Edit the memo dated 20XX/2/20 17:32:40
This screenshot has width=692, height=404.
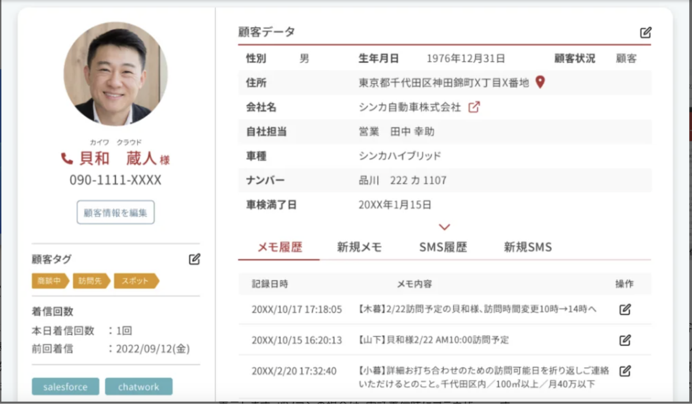[625, 371]
